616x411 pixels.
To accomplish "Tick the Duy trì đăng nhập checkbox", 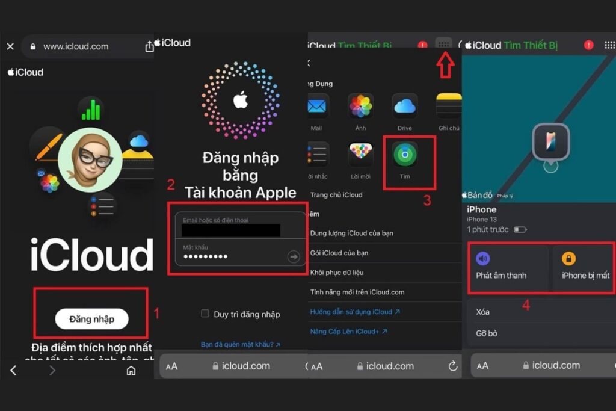I will click(205, 314).
